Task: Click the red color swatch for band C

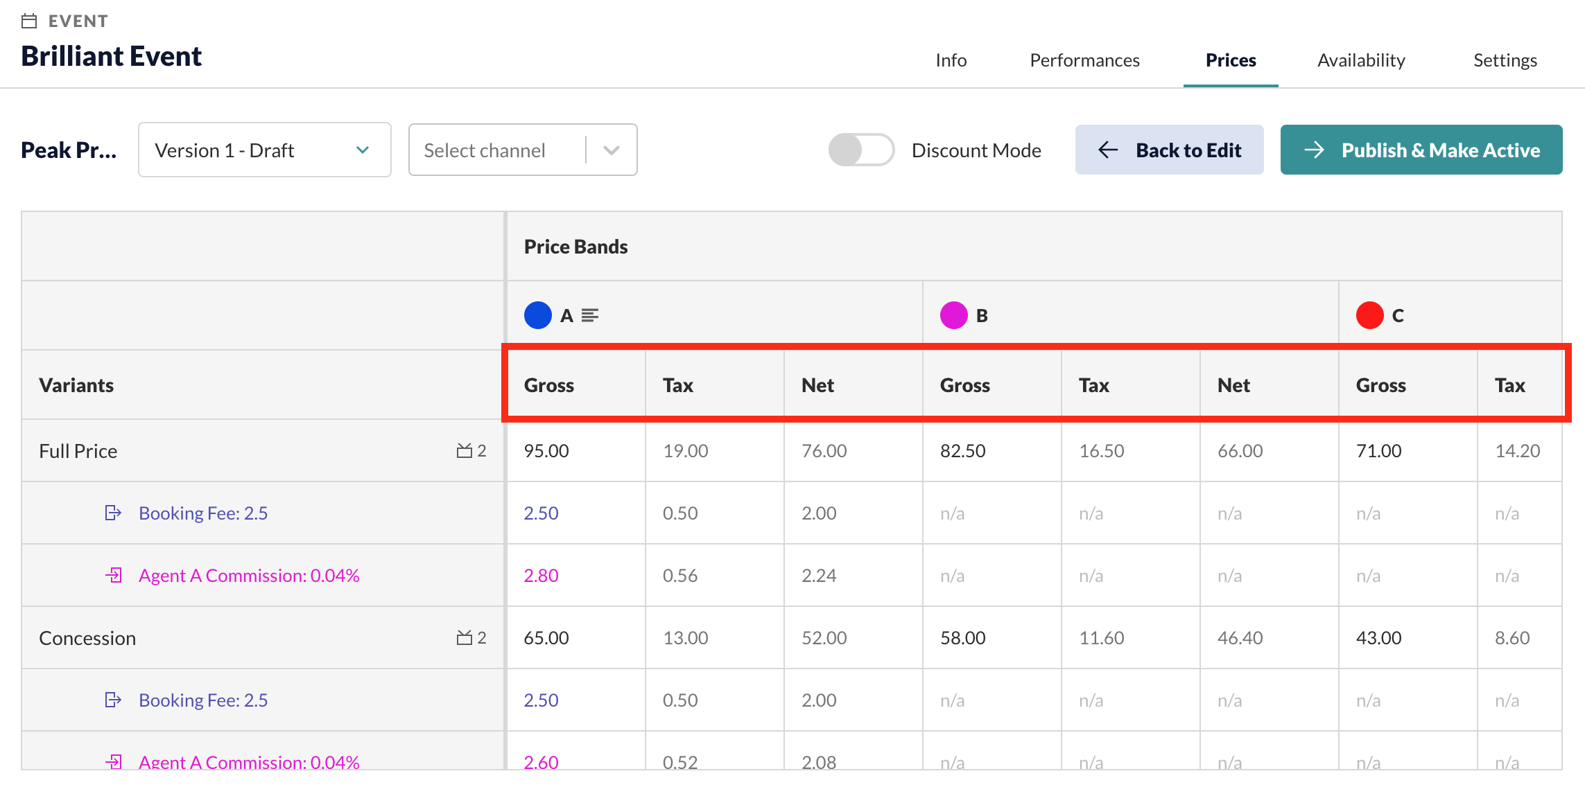Action: coord(1370,315)
